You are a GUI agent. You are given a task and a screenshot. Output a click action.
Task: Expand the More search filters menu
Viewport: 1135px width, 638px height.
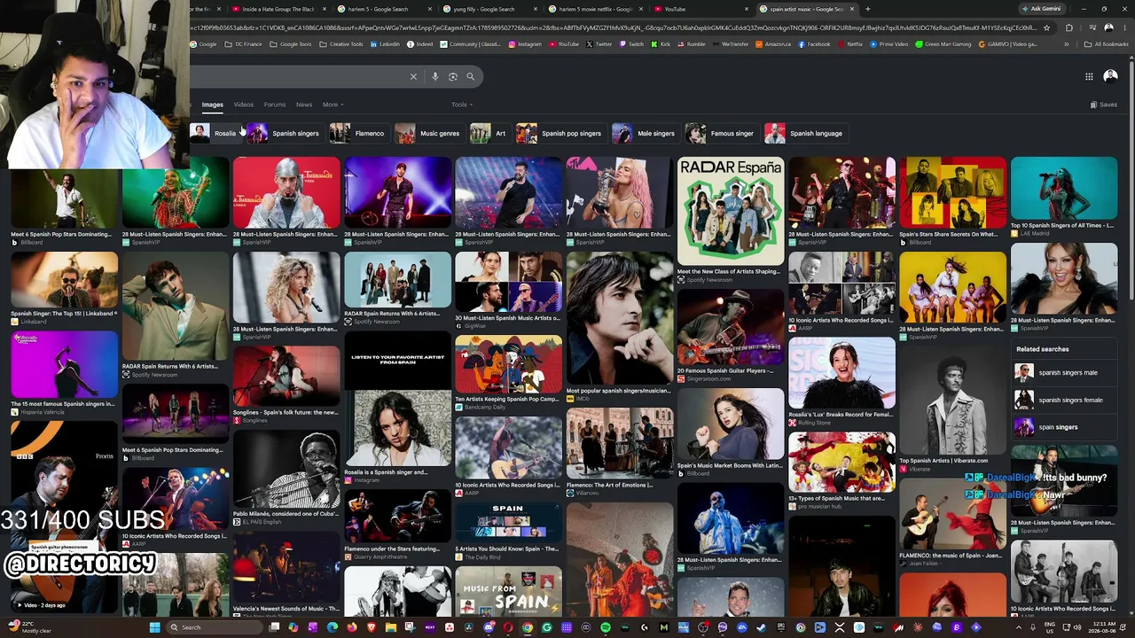(x=333, y=105)
